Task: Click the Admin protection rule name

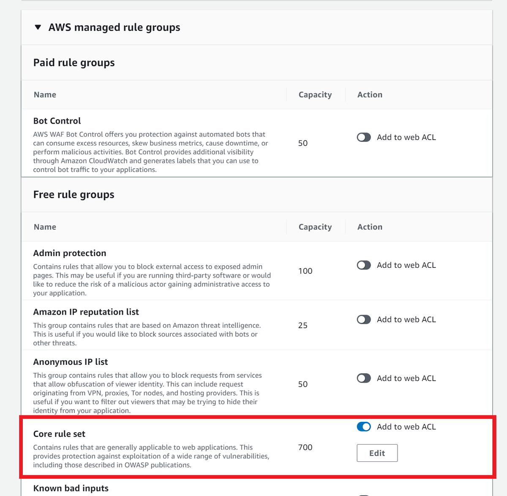Action: pos(70,253)
